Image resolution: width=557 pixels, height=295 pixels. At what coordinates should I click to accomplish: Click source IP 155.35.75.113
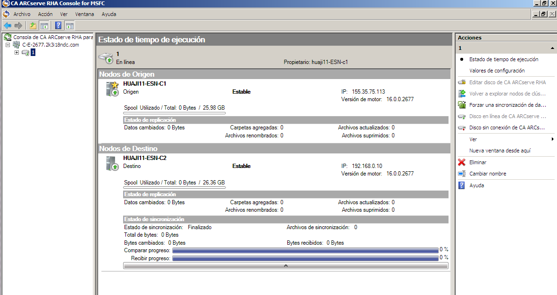click(x=368, y=91)
